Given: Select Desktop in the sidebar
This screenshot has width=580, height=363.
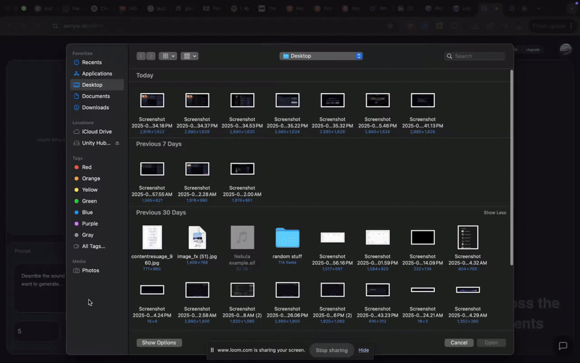Looking at the screenshot, I should coord(97,85).
